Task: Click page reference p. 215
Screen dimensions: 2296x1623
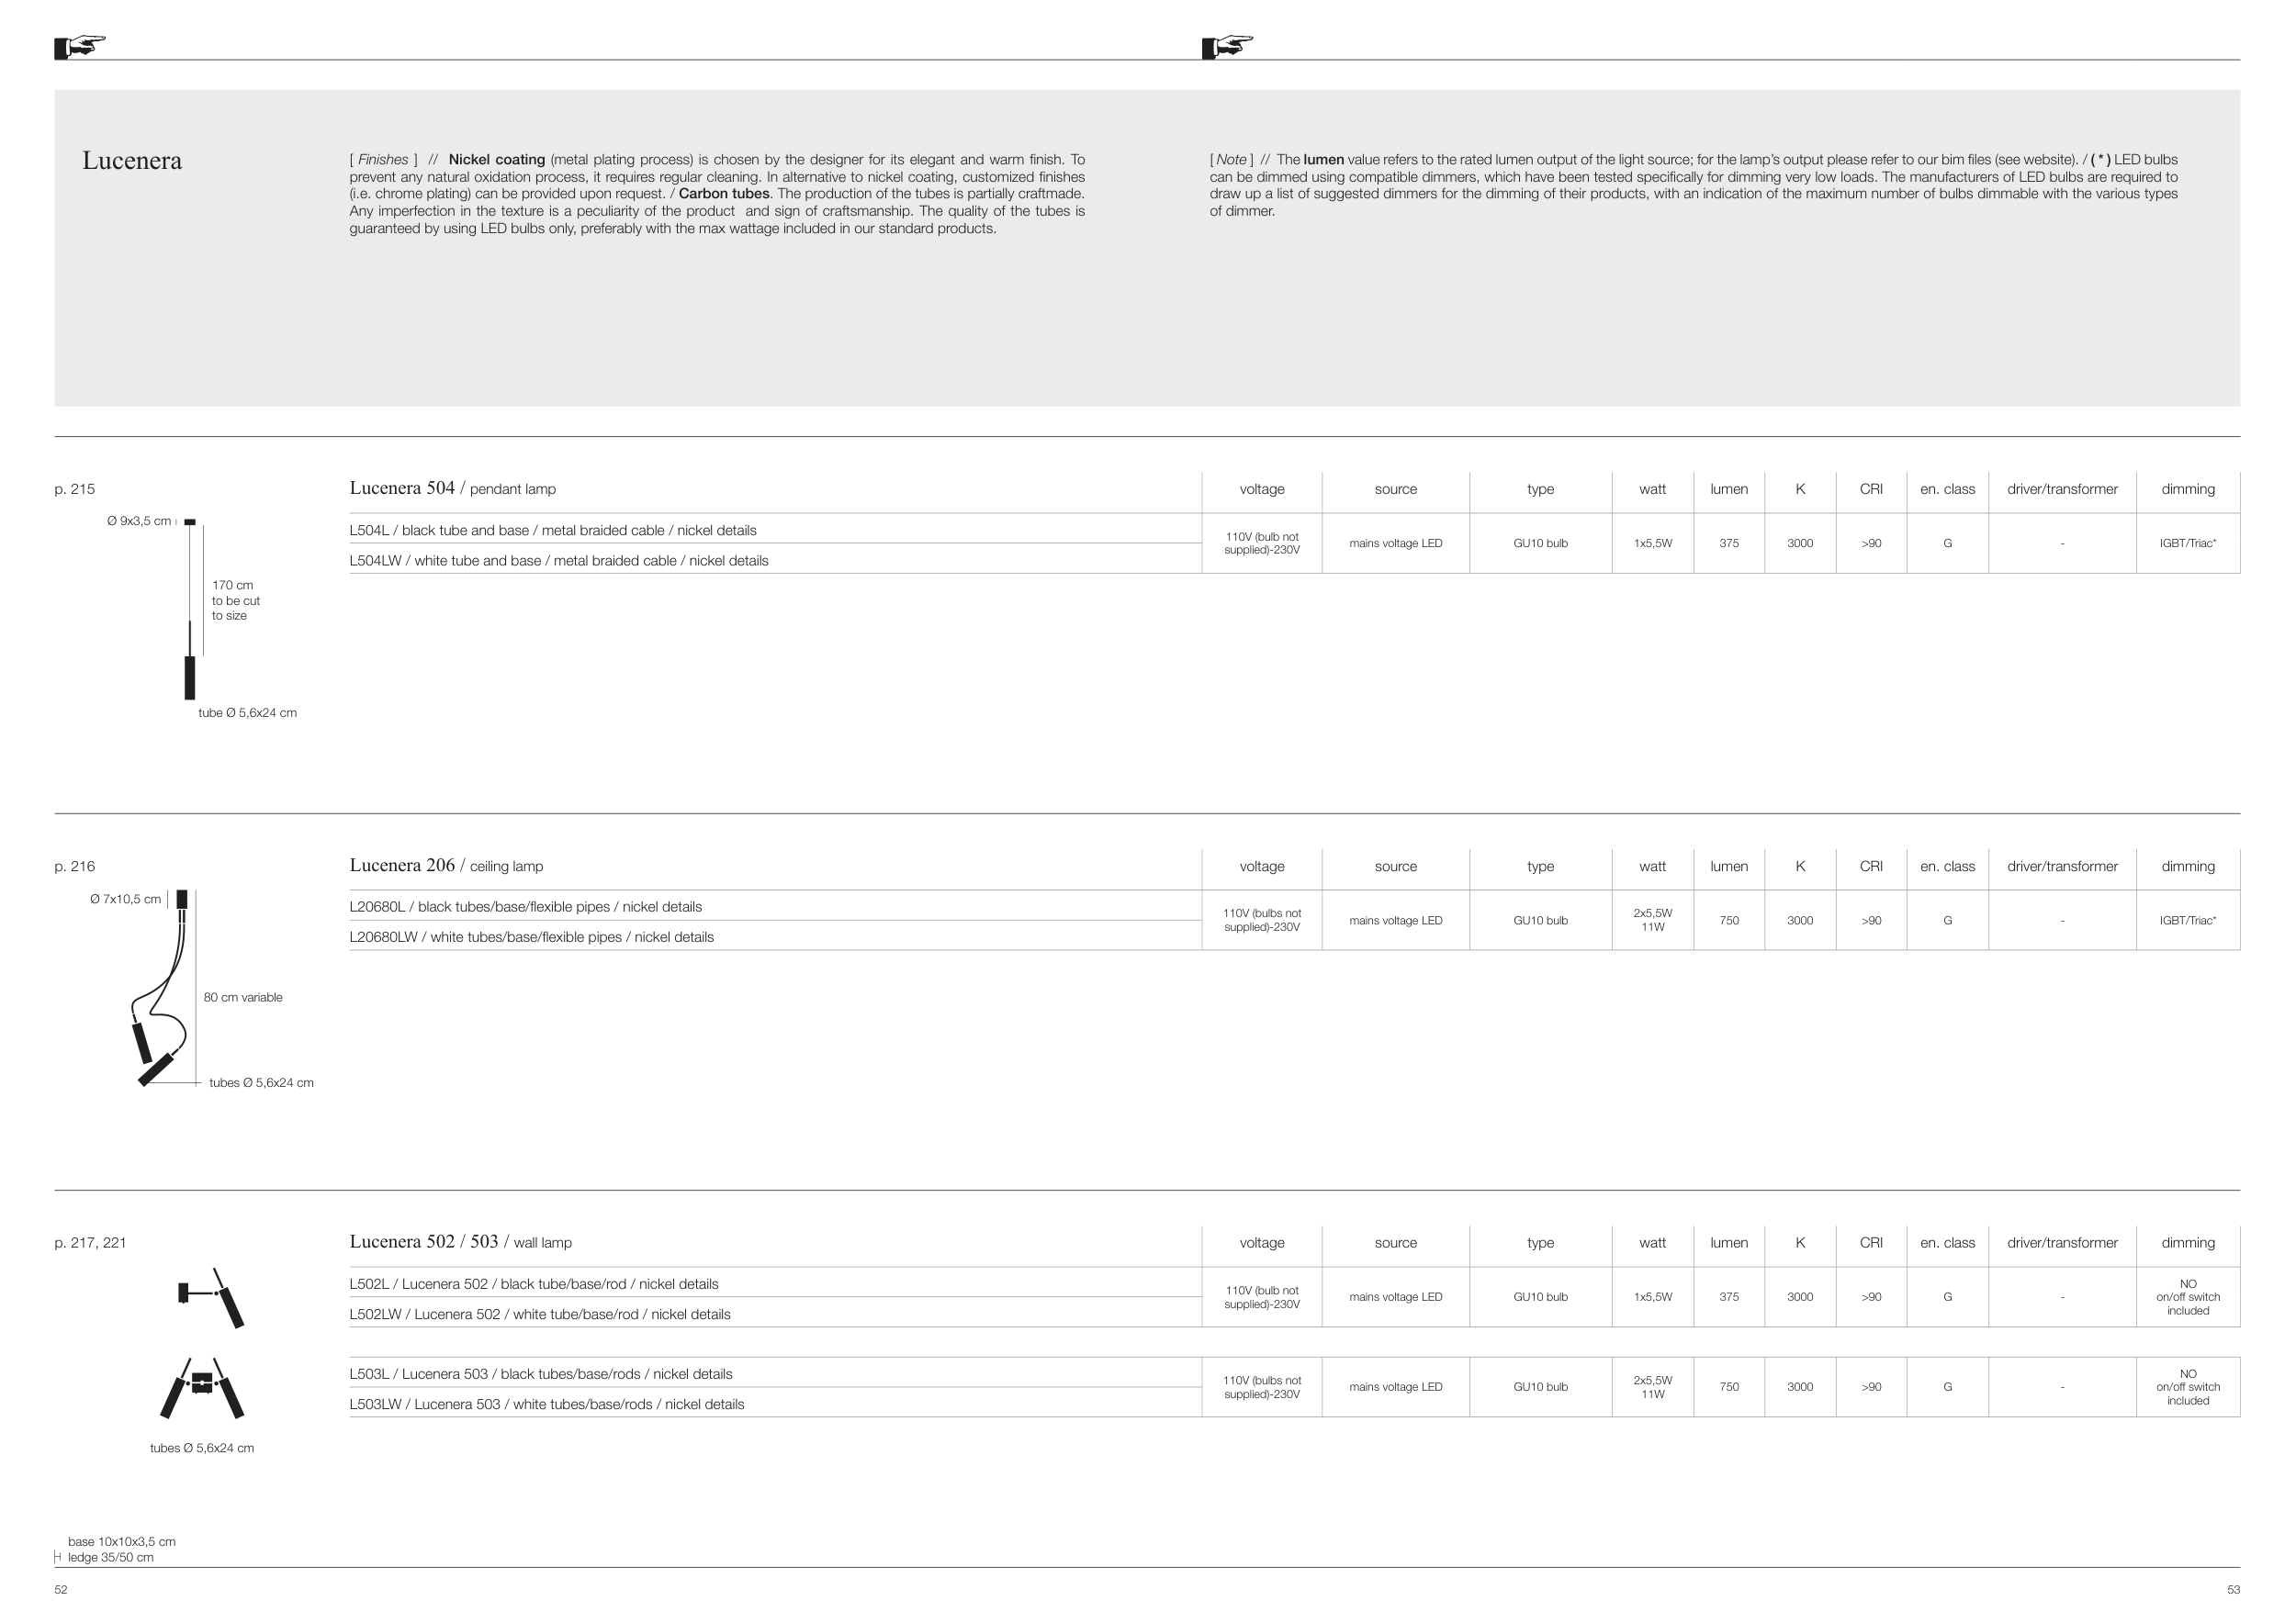Action: [75, 488]
